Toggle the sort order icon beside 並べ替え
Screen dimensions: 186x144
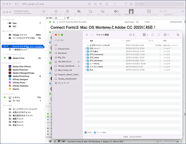[x=68, y=18]
